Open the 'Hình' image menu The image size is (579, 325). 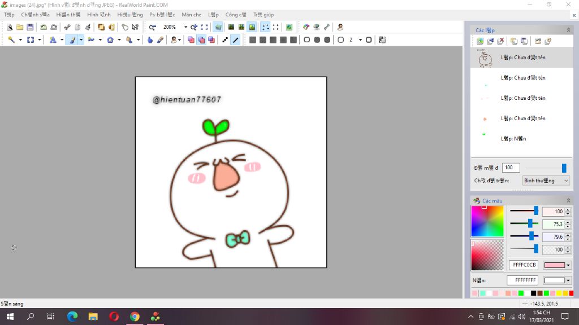pos(98,15)
